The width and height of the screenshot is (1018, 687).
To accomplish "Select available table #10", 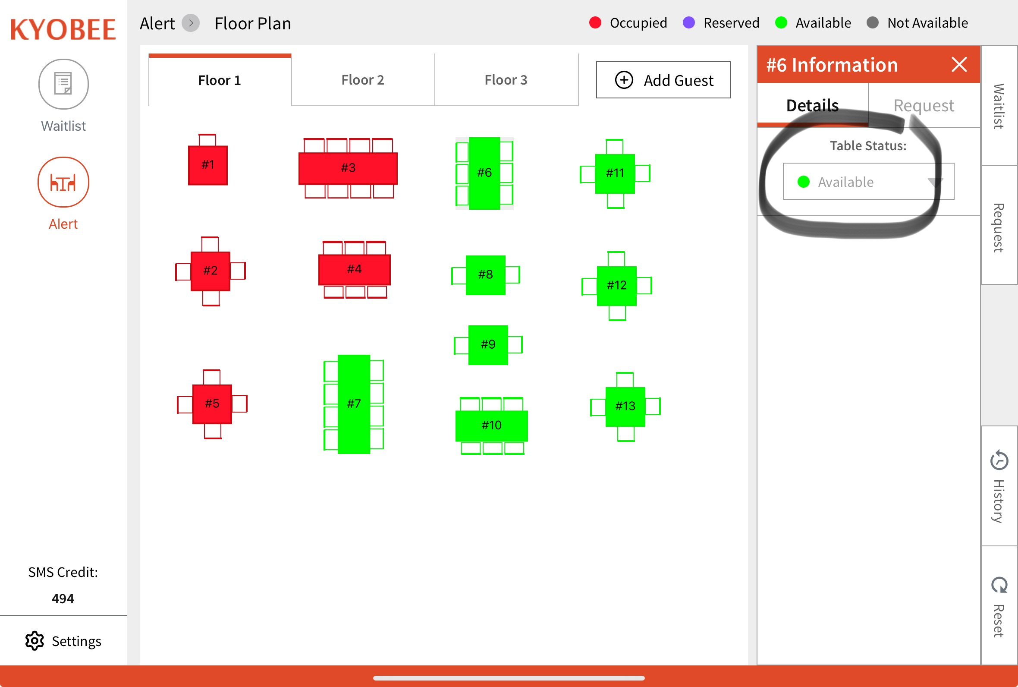I will pyautogui.click(x=491, y=425).
